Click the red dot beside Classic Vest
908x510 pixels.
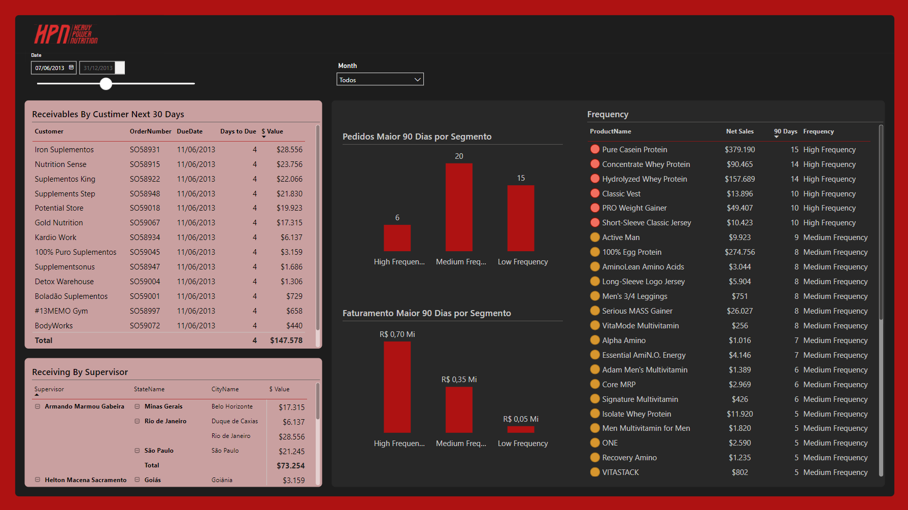click(595, 193)
